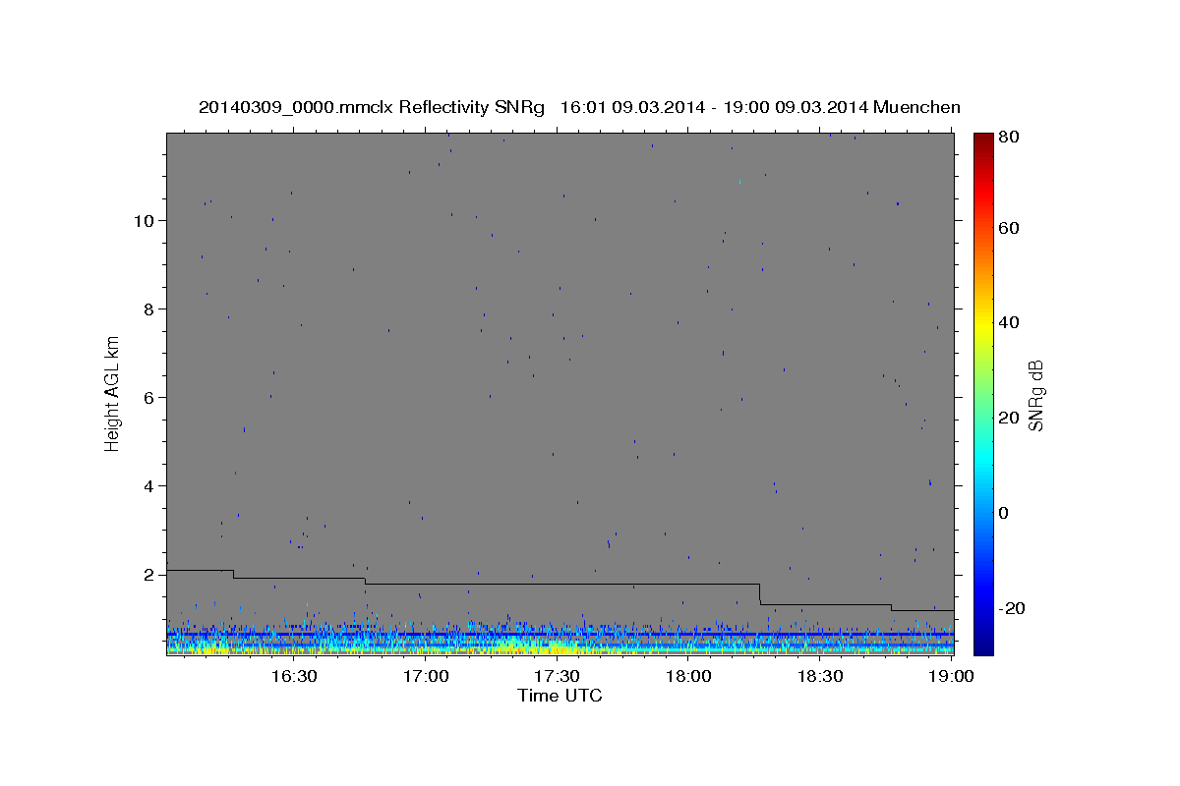The height and width of the screenshot is (786, 1180).
Task: Click the colorbar value 80
Action: point(1008,139)
